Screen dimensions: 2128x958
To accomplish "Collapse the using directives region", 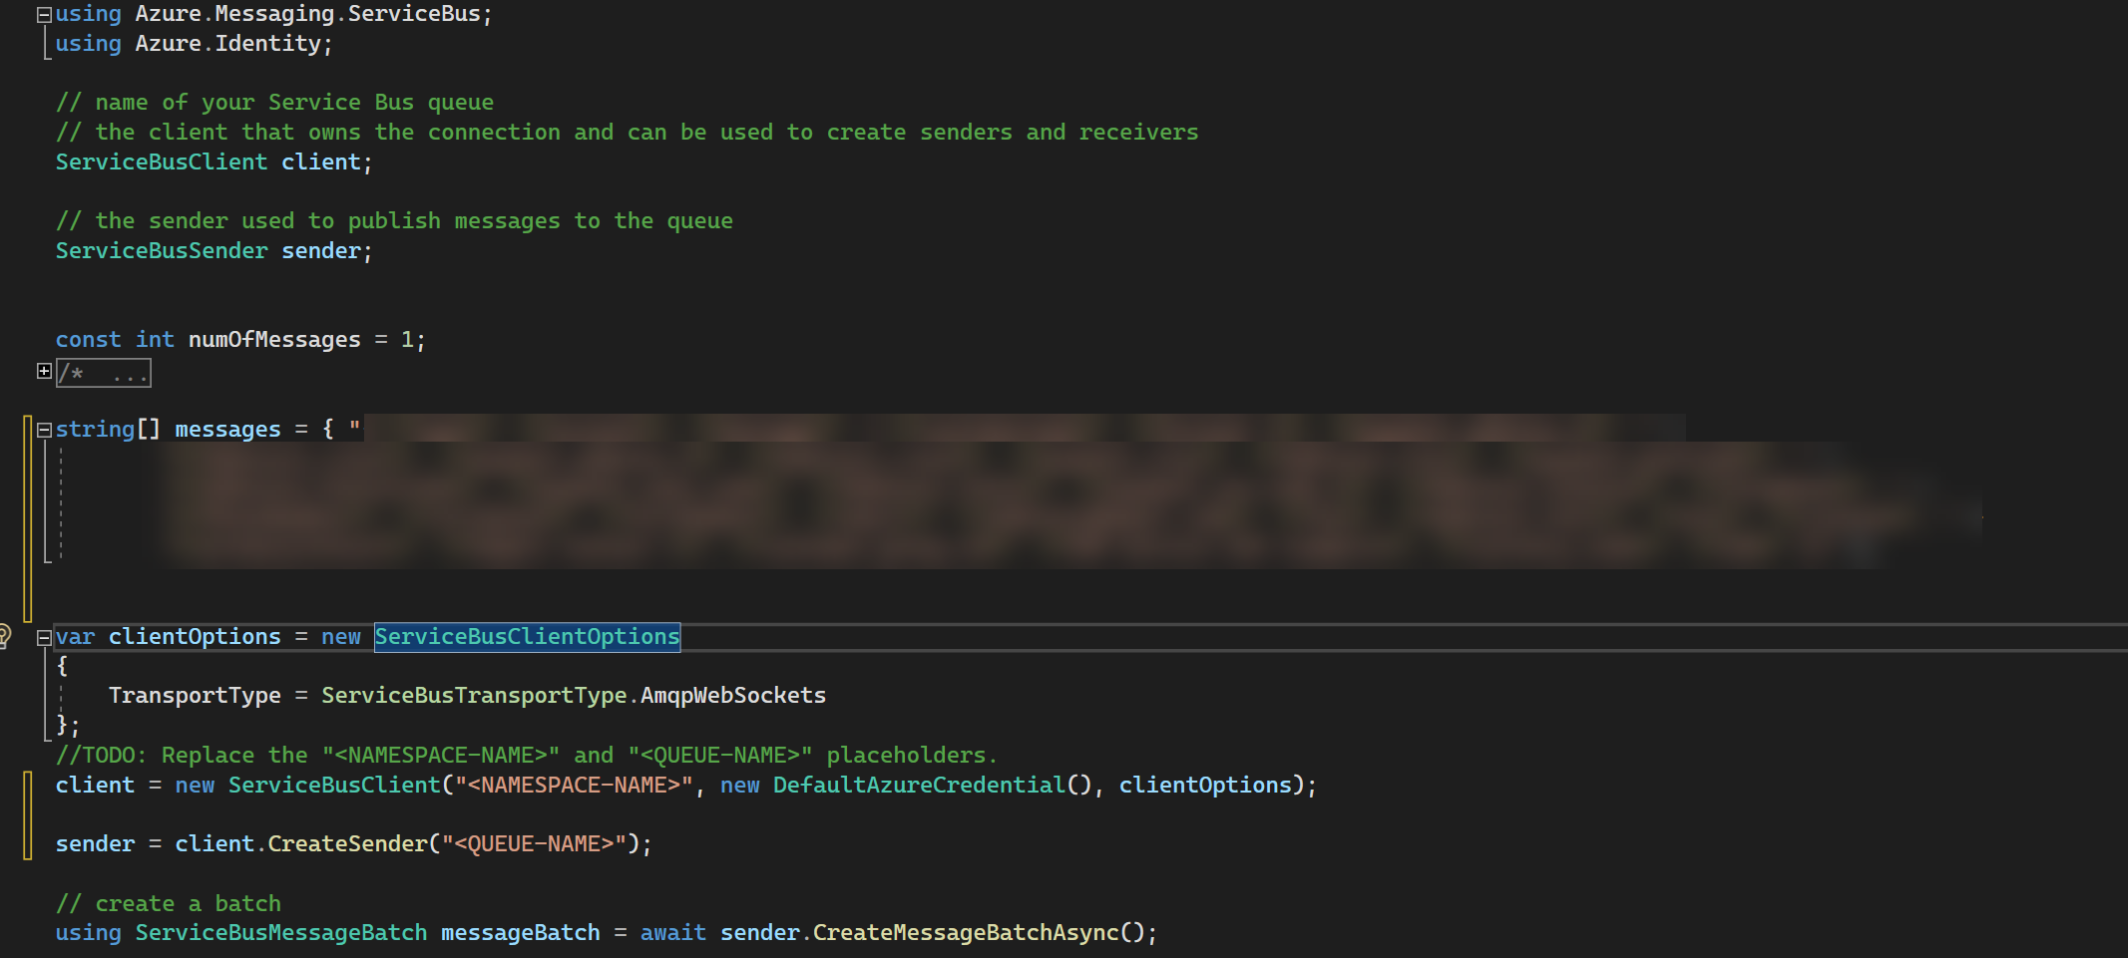I will click(x=44, y=15).
